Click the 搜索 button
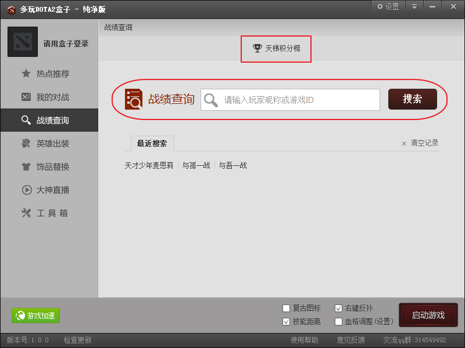 coord(413,99)
